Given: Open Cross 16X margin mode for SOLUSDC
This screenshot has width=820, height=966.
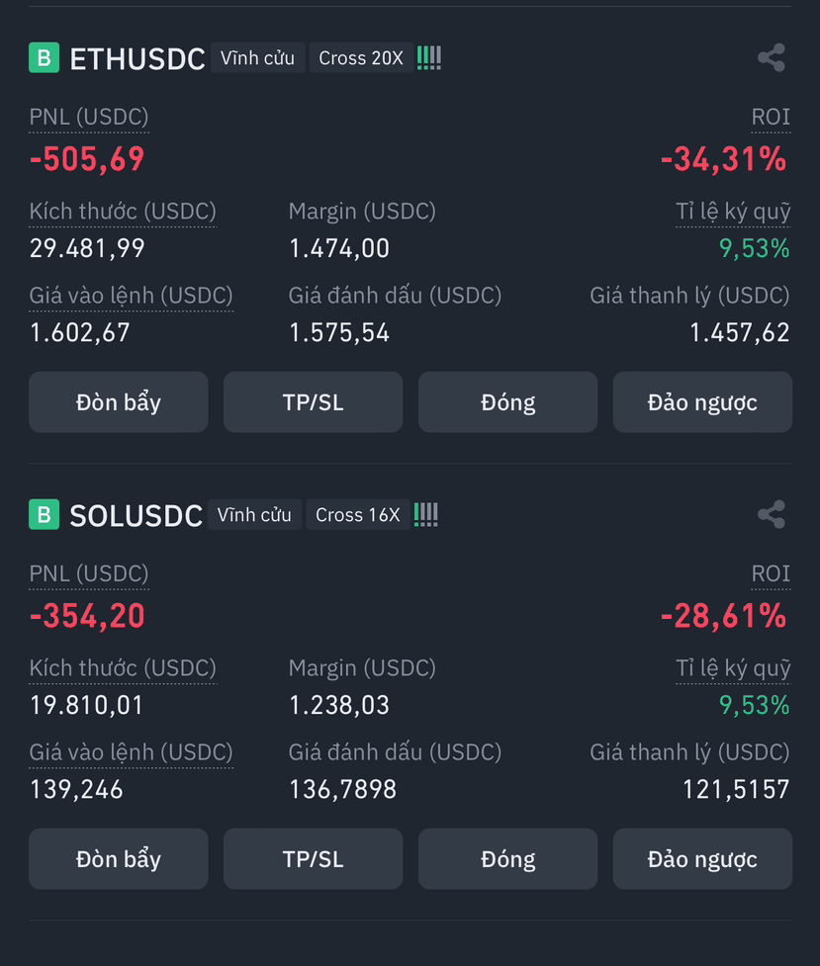Looking at the screenshot, I should [358, 514].
